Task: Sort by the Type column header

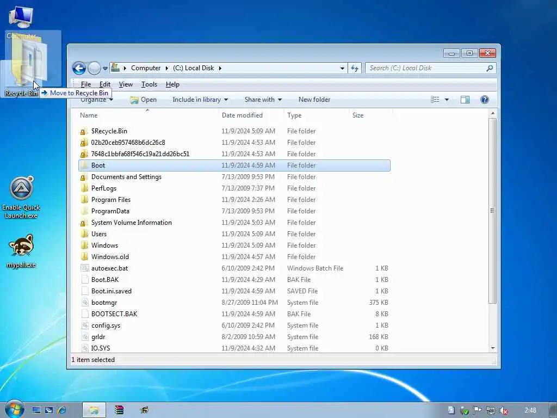Action: pos(294,115)
